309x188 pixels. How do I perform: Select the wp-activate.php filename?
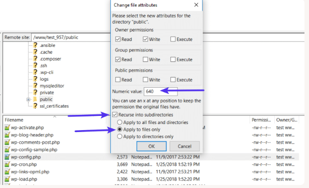click(x=27, y=128)
